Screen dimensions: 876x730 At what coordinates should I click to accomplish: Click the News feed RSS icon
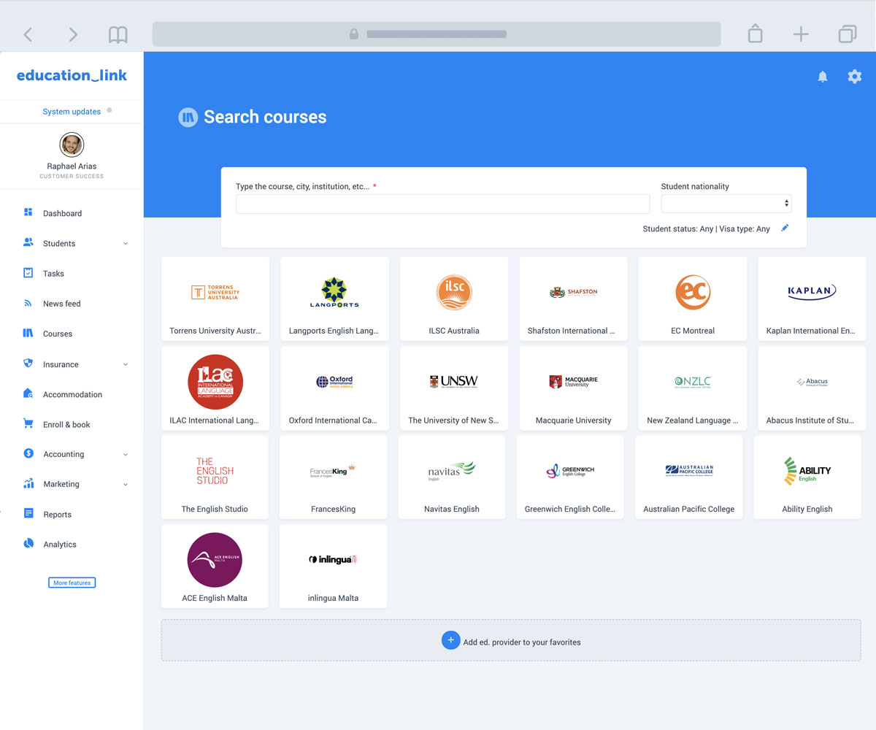click(x=28, y=303)
